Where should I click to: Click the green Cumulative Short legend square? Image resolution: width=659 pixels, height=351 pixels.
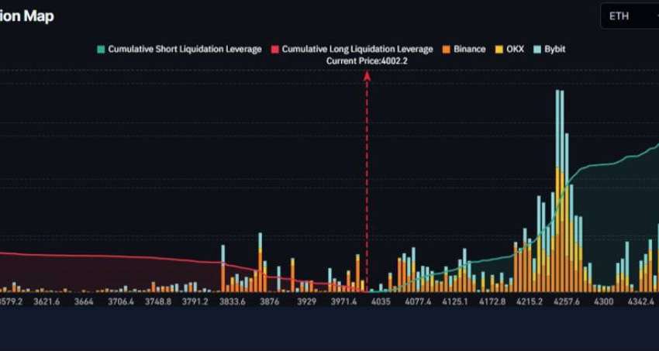point(100,50)
